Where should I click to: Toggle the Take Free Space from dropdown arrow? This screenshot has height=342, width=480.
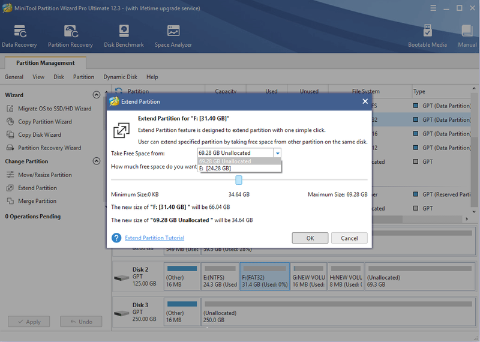click(x=277, y=153)
